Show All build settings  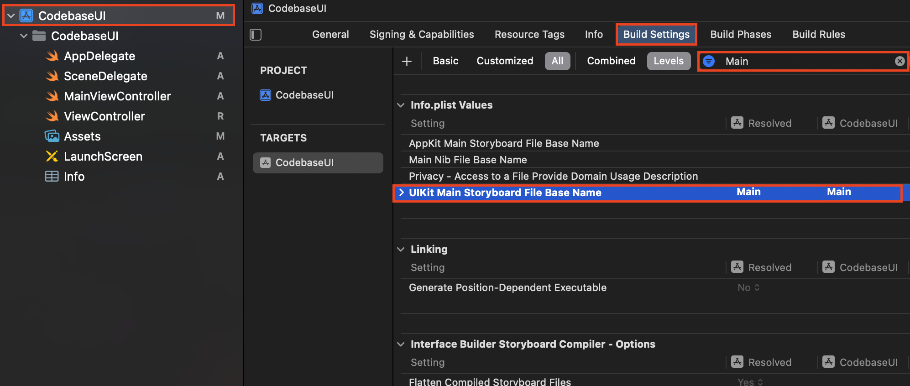coord(557,61)
